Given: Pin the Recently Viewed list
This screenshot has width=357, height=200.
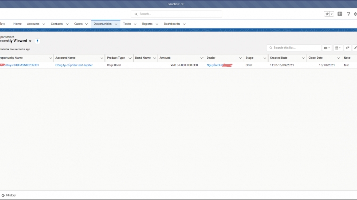Looking at the screenshot, I should tap(38, 41).
